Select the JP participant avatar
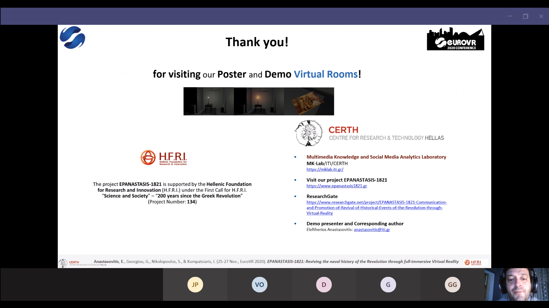Viewport: 549px width, 308px height. click(195, 285)
